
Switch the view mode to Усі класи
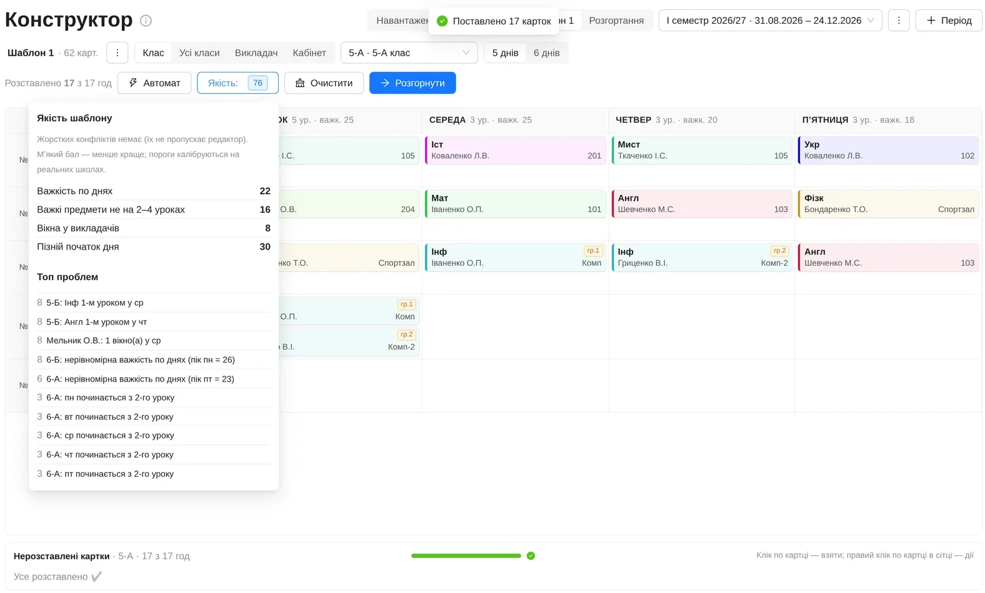tap(199, 53)
